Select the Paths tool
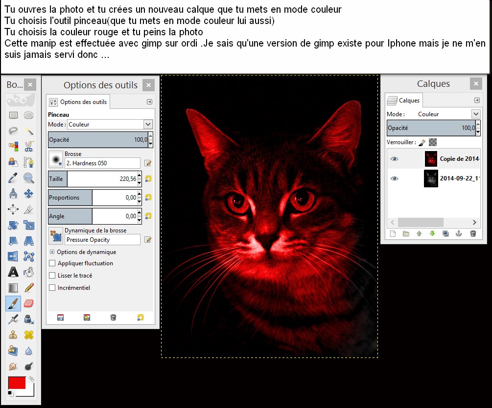This screenshot has height=408, width=492. (28, 162)
